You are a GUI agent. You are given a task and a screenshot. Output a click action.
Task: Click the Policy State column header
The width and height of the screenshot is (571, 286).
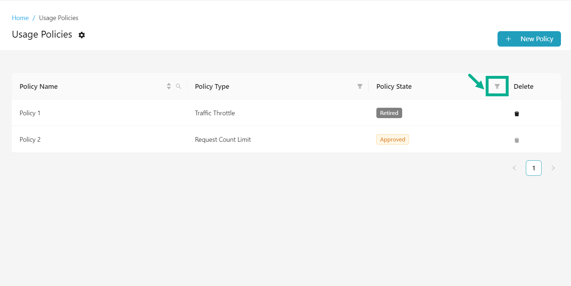pos(394,87)
